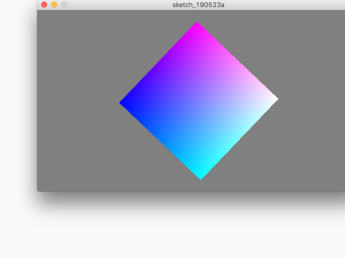Click the gradient diamond shape
Image resolution: width=345 pixels, height=258 pixels.
point(199,101)
